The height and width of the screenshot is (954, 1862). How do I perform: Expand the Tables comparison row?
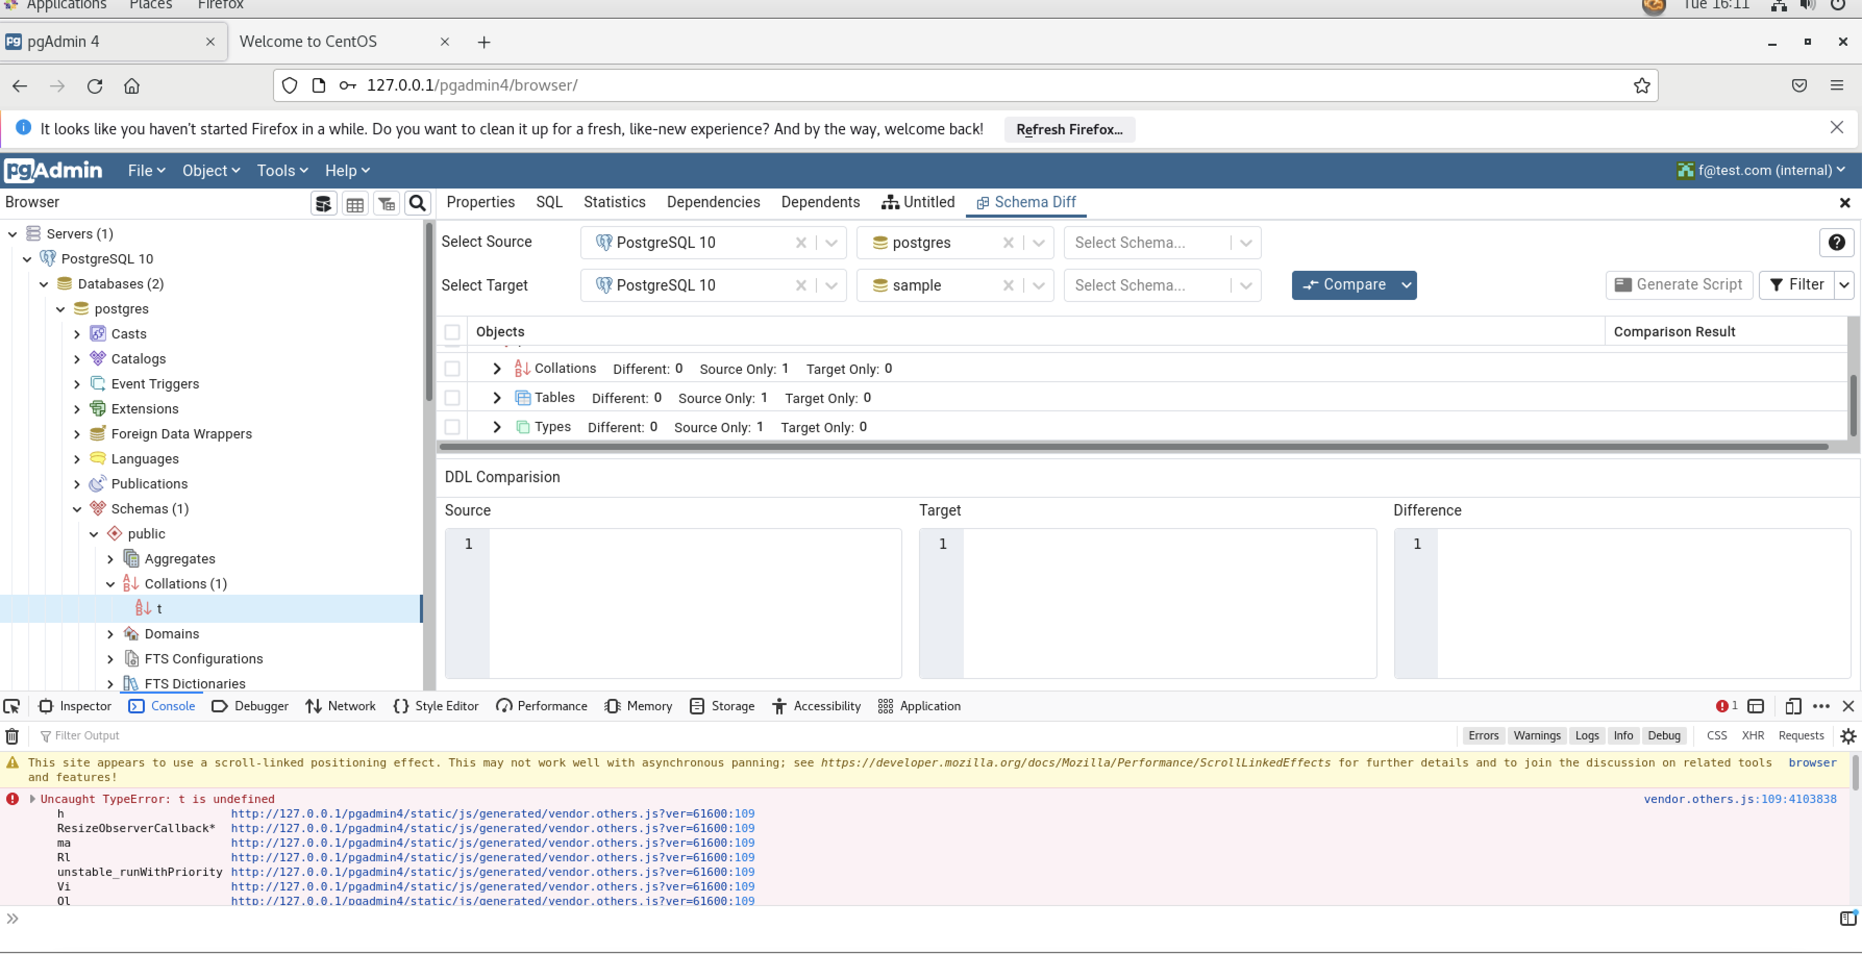[496, 397]
